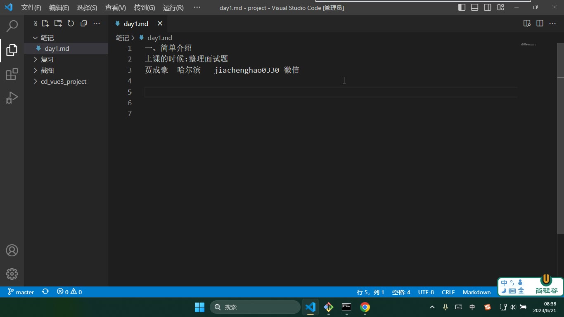Image resolution: width=564 pixels, height=317 pixels.
Task: Create a new file in Explorer
Action: 45,24
